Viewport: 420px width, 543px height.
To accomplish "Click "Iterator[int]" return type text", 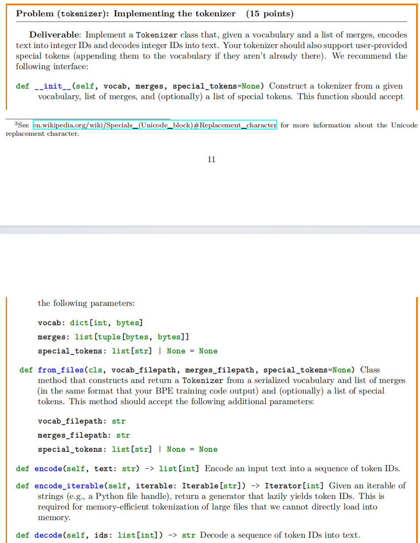I will coord(294,486).
